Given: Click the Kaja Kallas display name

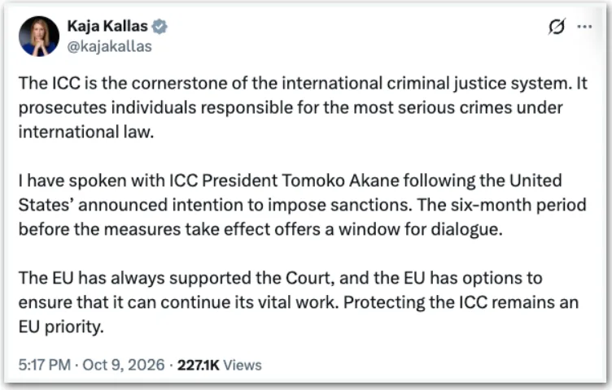Looking at the screenshot, I should [107, 26].
